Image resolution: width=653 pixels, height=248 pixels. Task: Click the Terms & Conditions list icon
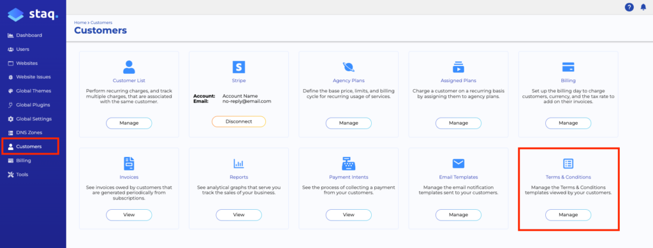(x=568, y=163)
